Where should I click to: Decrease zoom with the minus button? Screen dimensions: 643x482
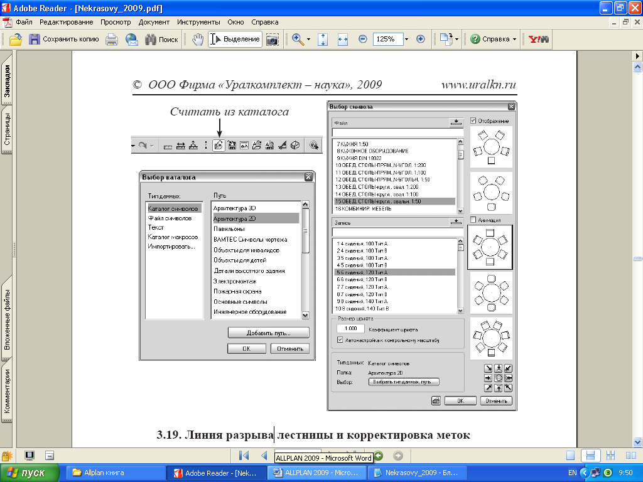[362, 40]
